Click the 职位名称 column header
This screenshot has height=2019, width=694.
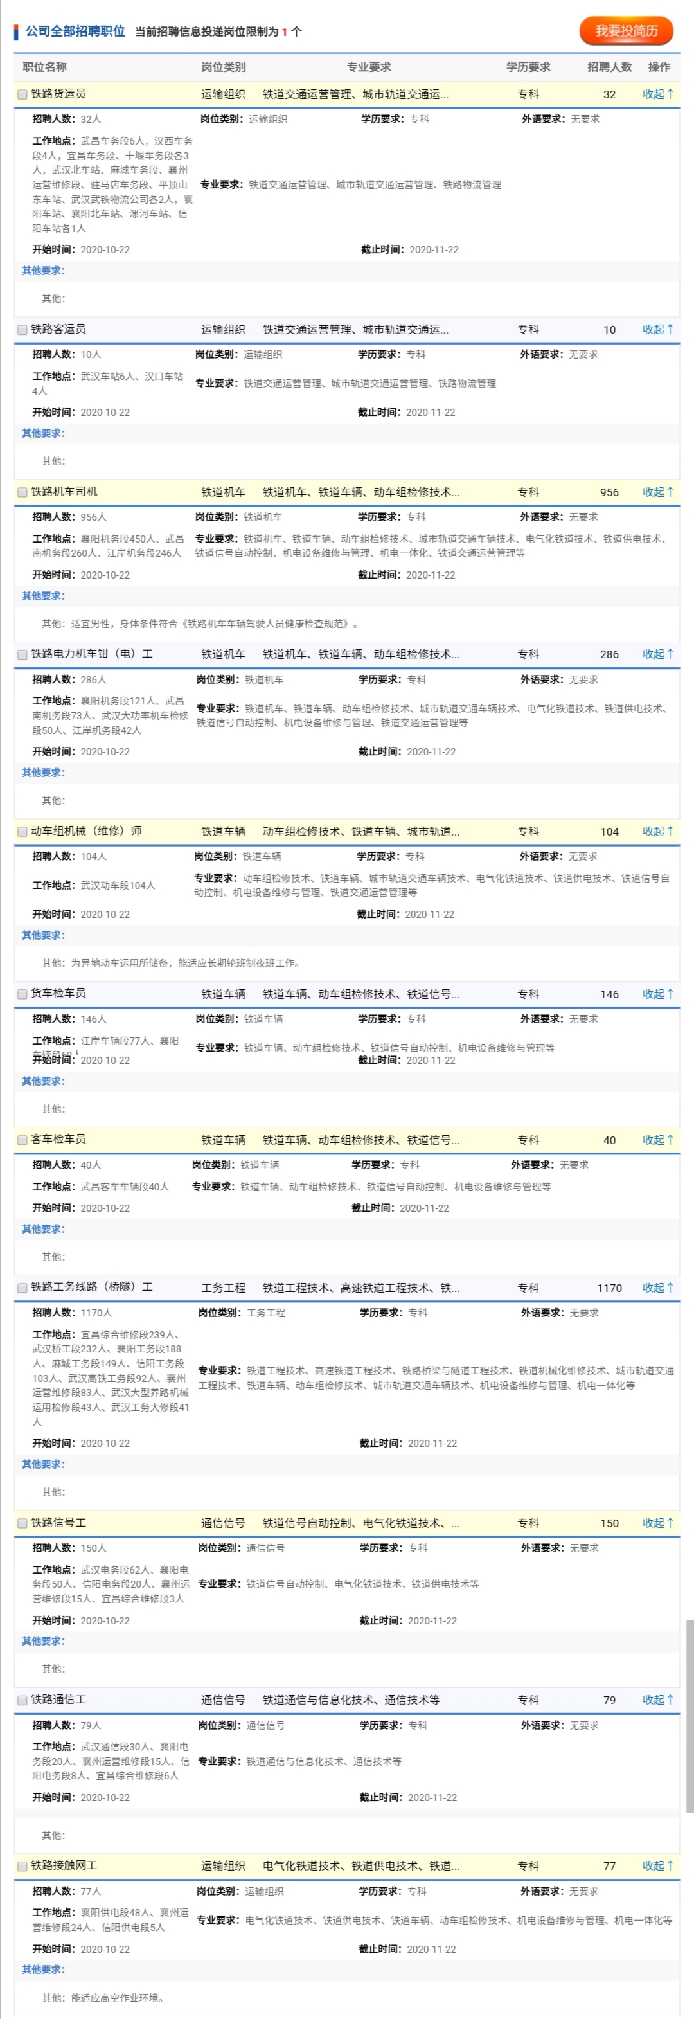click(44, 67)
